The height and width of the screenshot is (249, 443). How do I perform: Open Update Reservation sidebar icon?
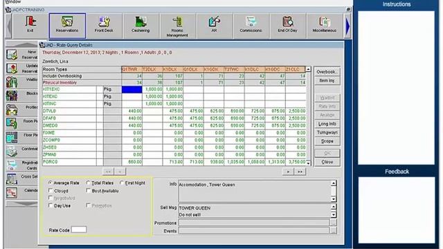tap(12, 68)
